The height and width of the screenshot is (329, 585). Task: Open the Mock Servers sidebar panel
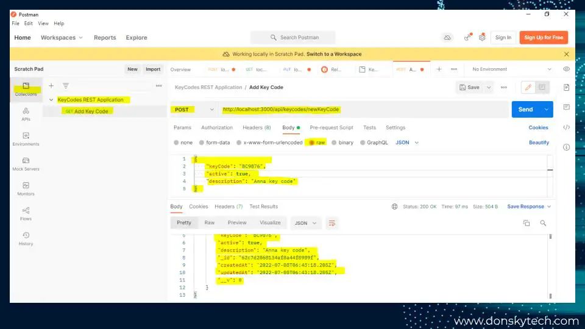(x=26, y=164)
